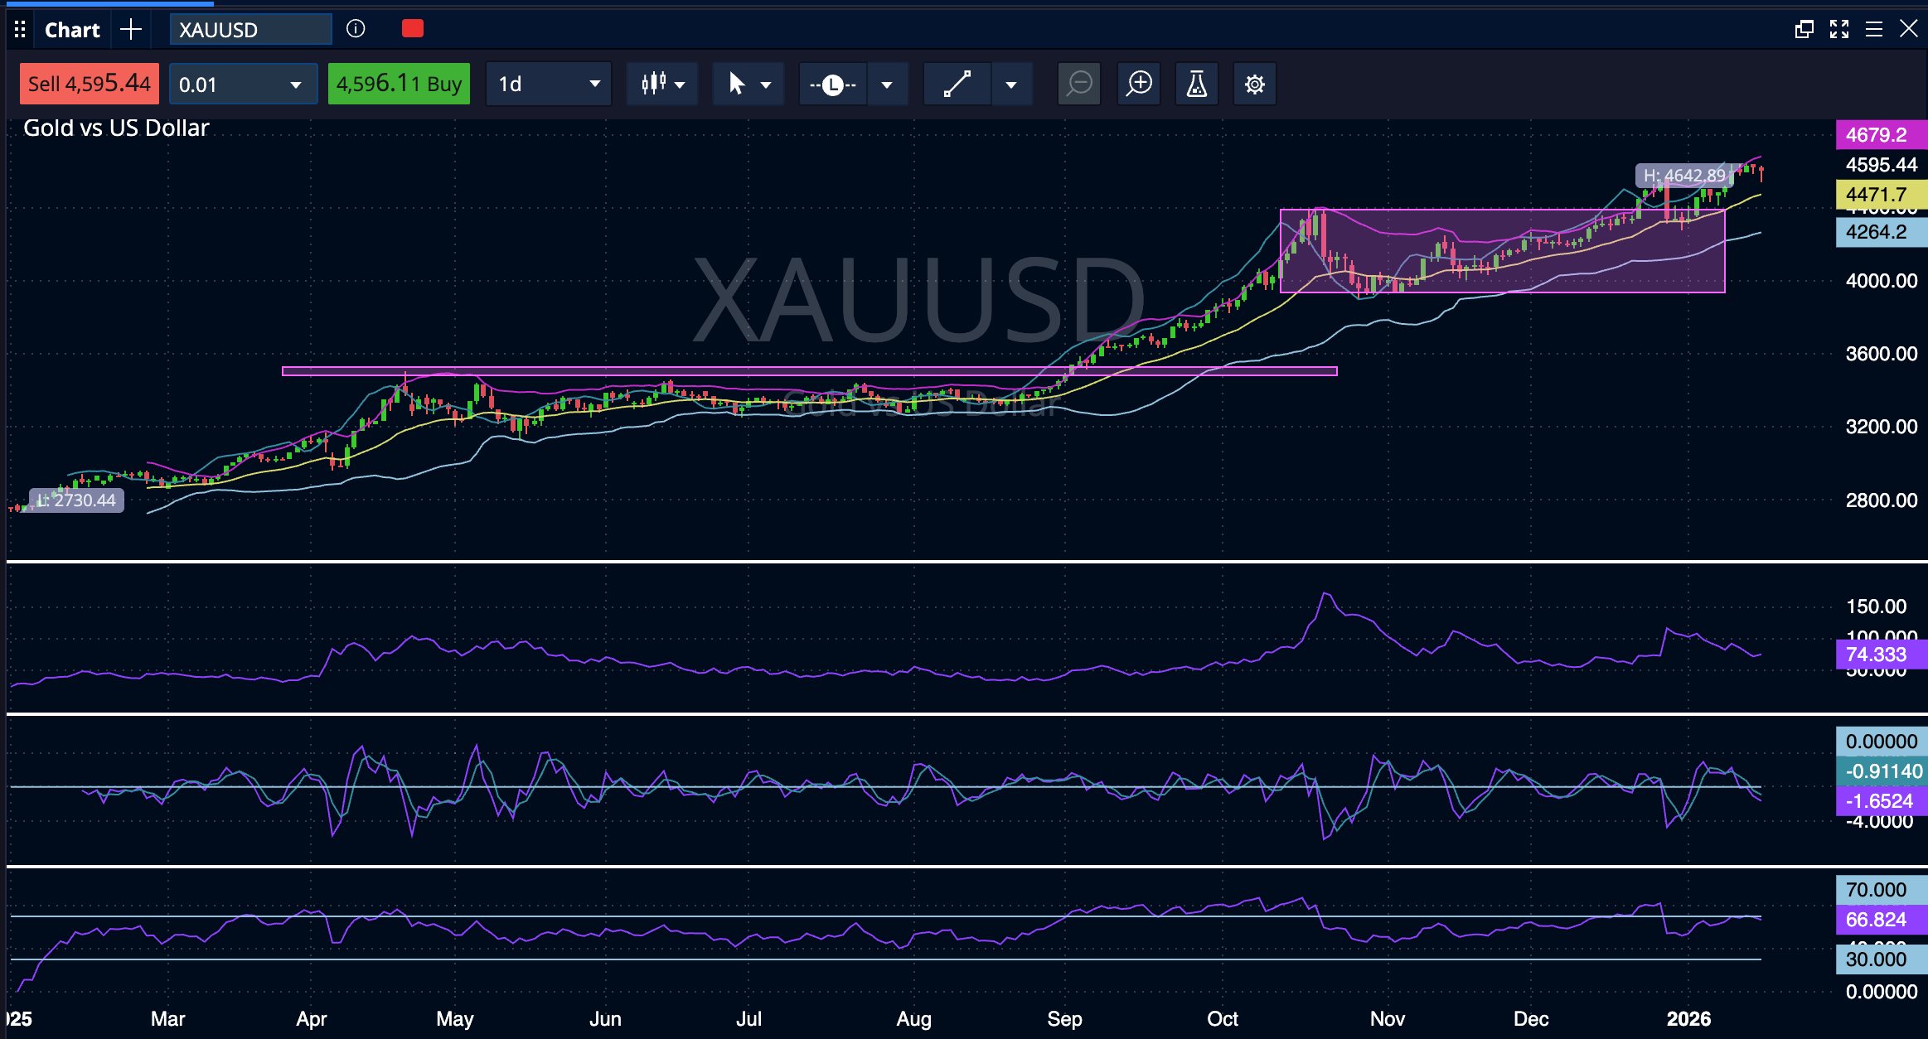This screenshot has width=1928, height=1039.
Task: Open chart settings gear icon
Action: pos(1254,84)
